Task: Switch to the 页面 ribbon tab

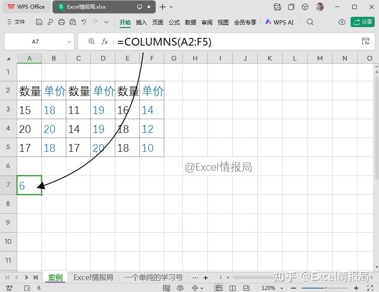Action: [x=158, y=22]
